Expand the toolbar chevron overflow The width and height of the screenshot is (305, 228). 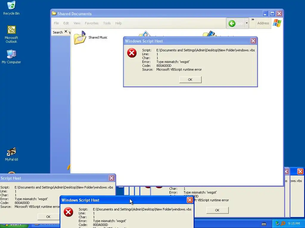click(253, 20)
